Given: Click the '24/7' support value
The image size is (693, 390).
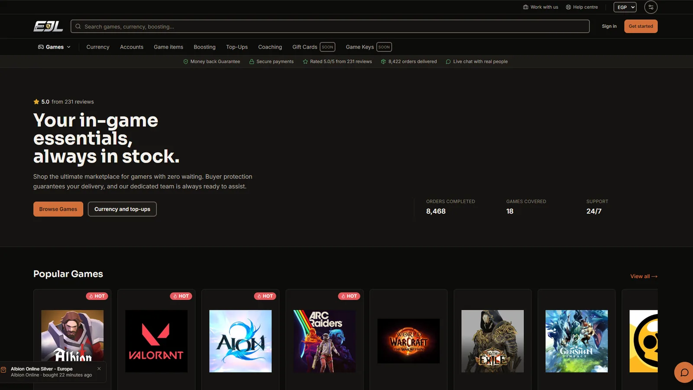Looking at the screenshot, I should [x=594, y=211].
